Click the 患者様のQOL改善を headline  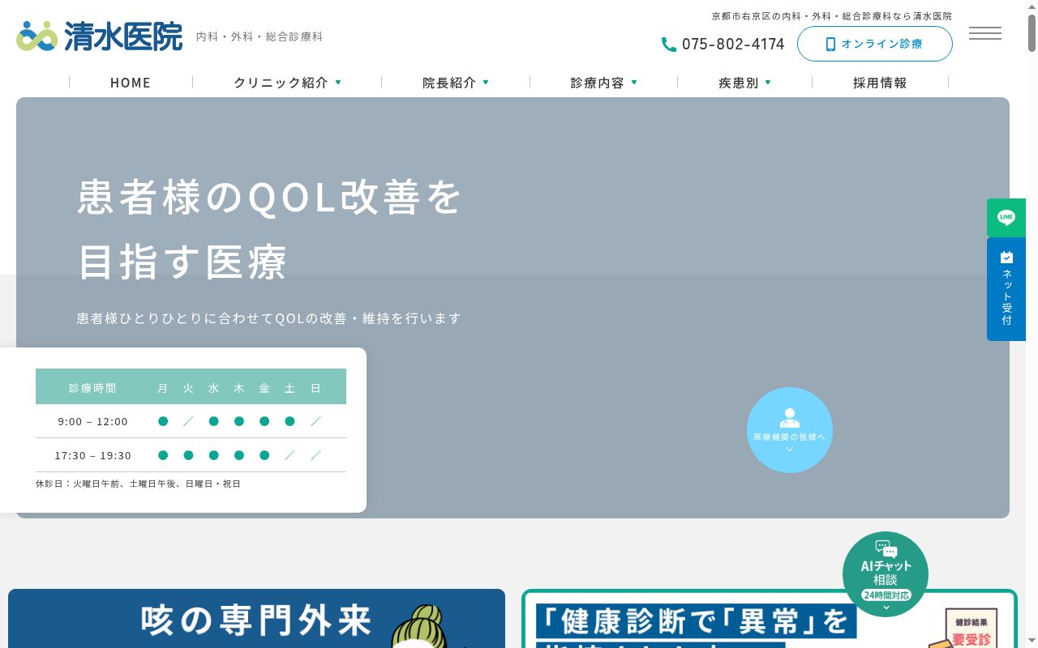click(x=270, y=197)
